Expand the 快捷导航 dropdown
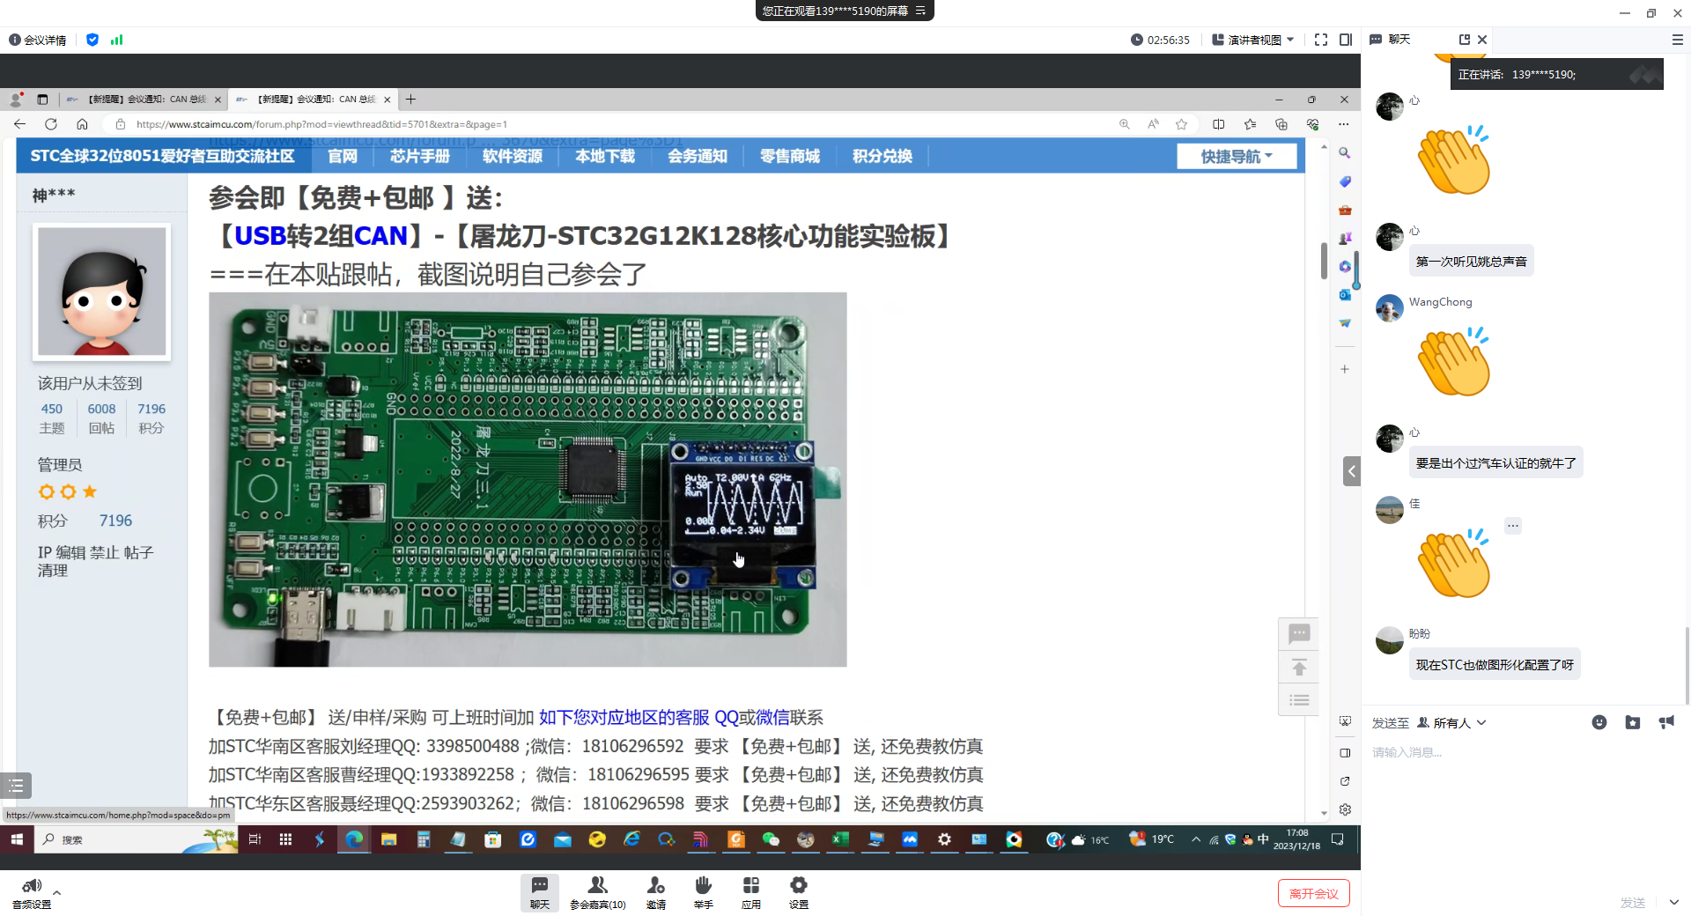Viewport: 1691px width, 916px height. pyautogui.click(x=1237, y=156)
